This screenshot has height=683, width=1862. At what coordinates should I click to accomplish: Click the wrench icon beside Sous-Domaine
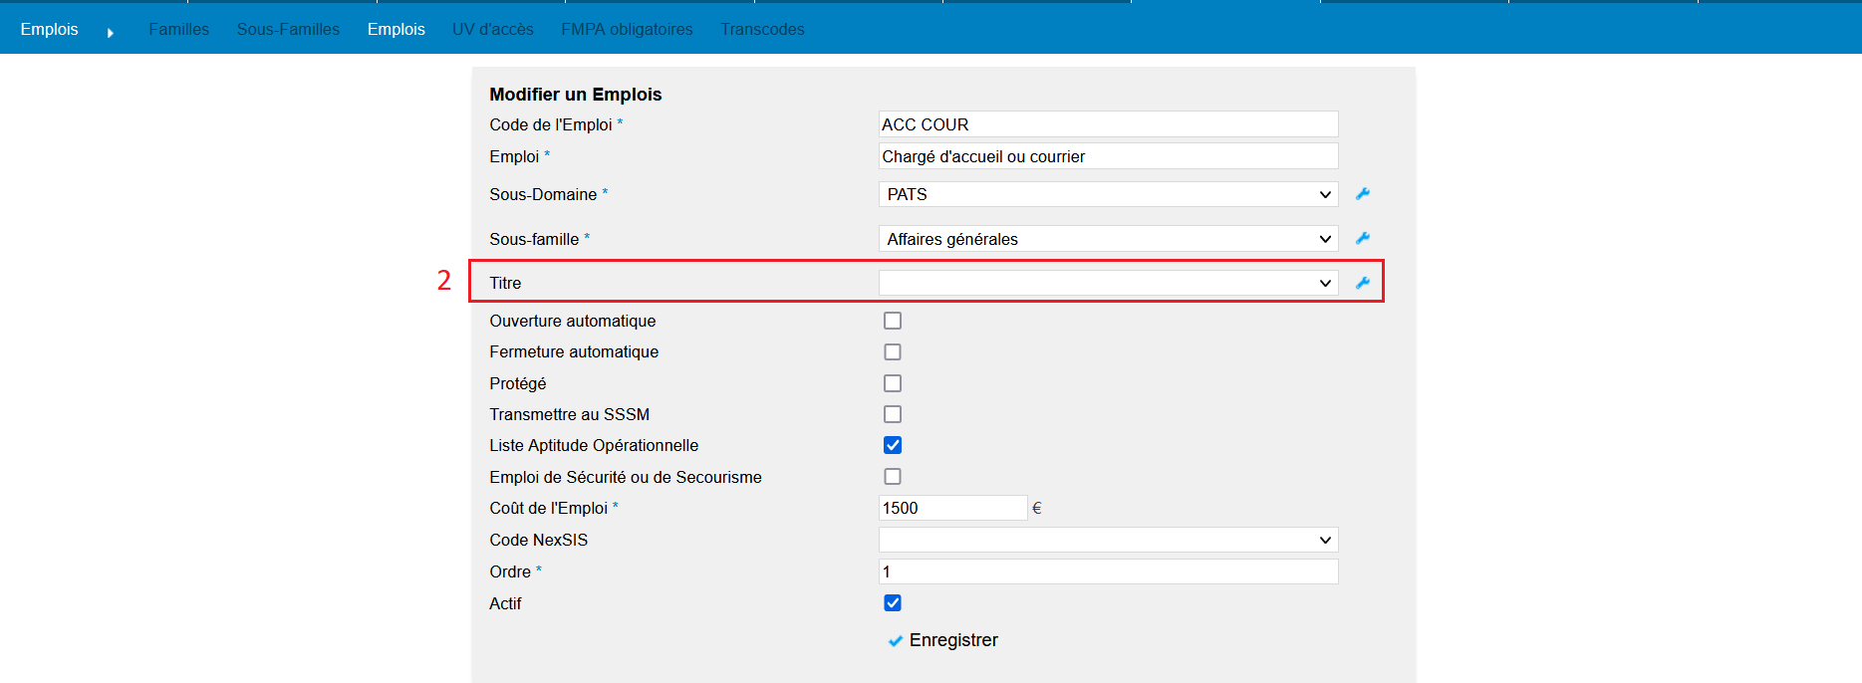(x=1363, y=194)
